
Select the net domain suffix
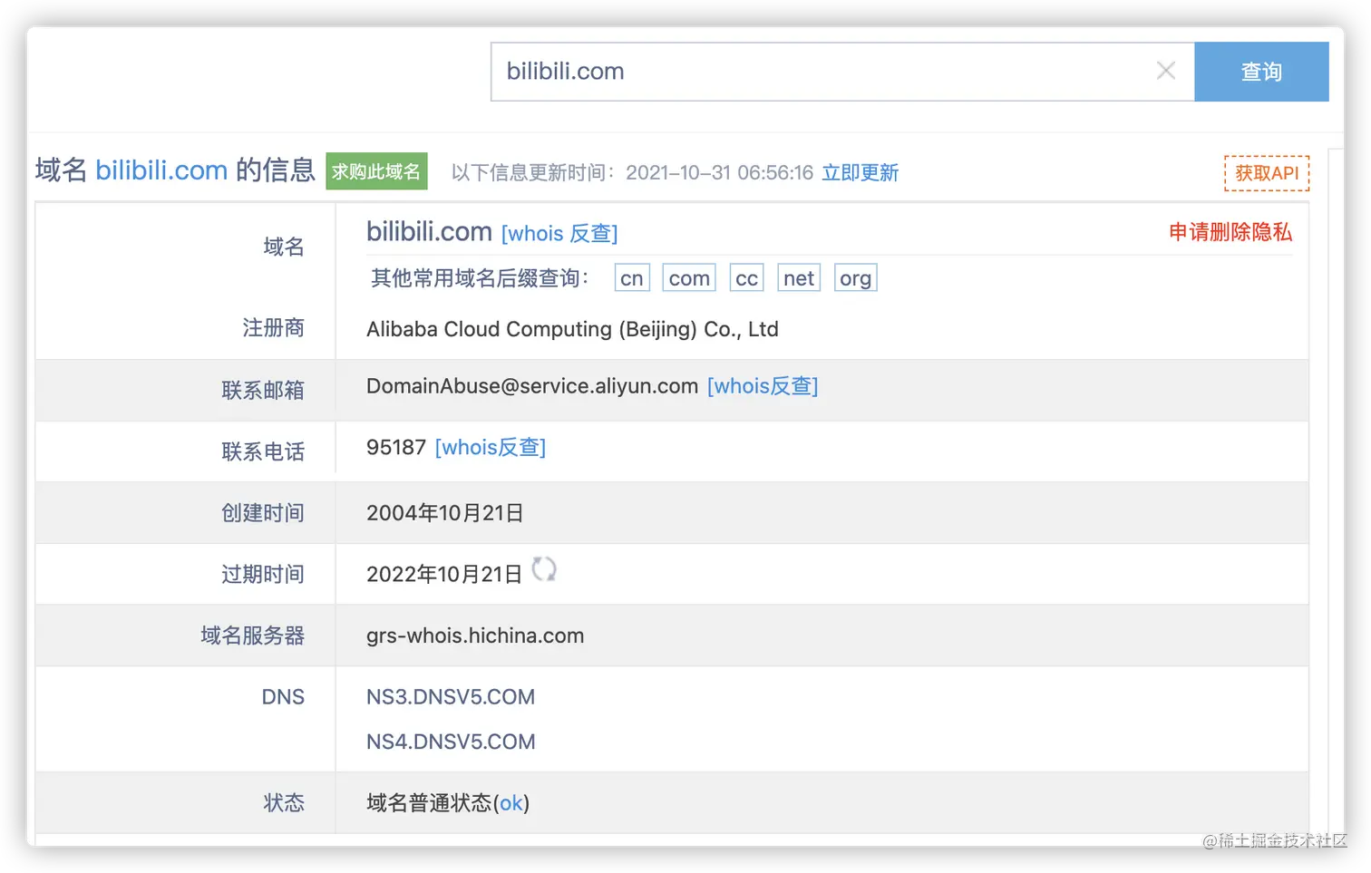[799, 278]
